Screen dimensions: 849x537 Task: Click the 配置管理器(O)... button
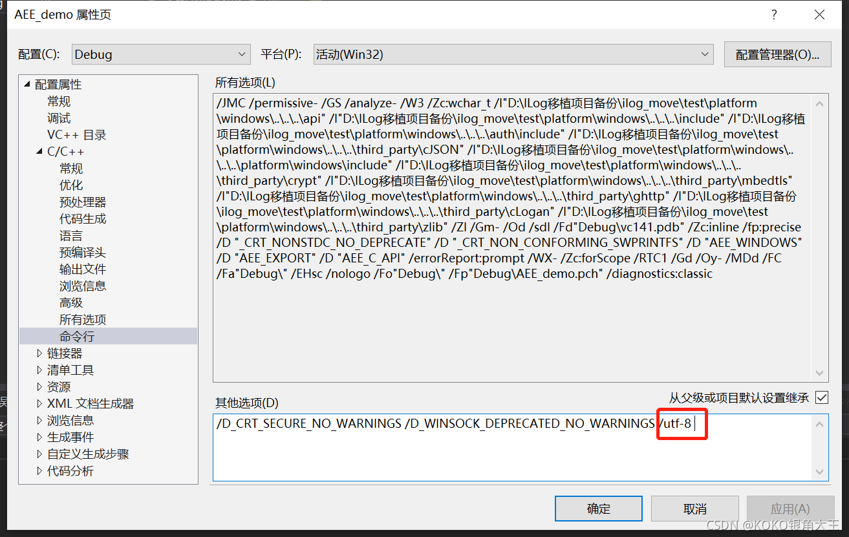pos(777,54)
